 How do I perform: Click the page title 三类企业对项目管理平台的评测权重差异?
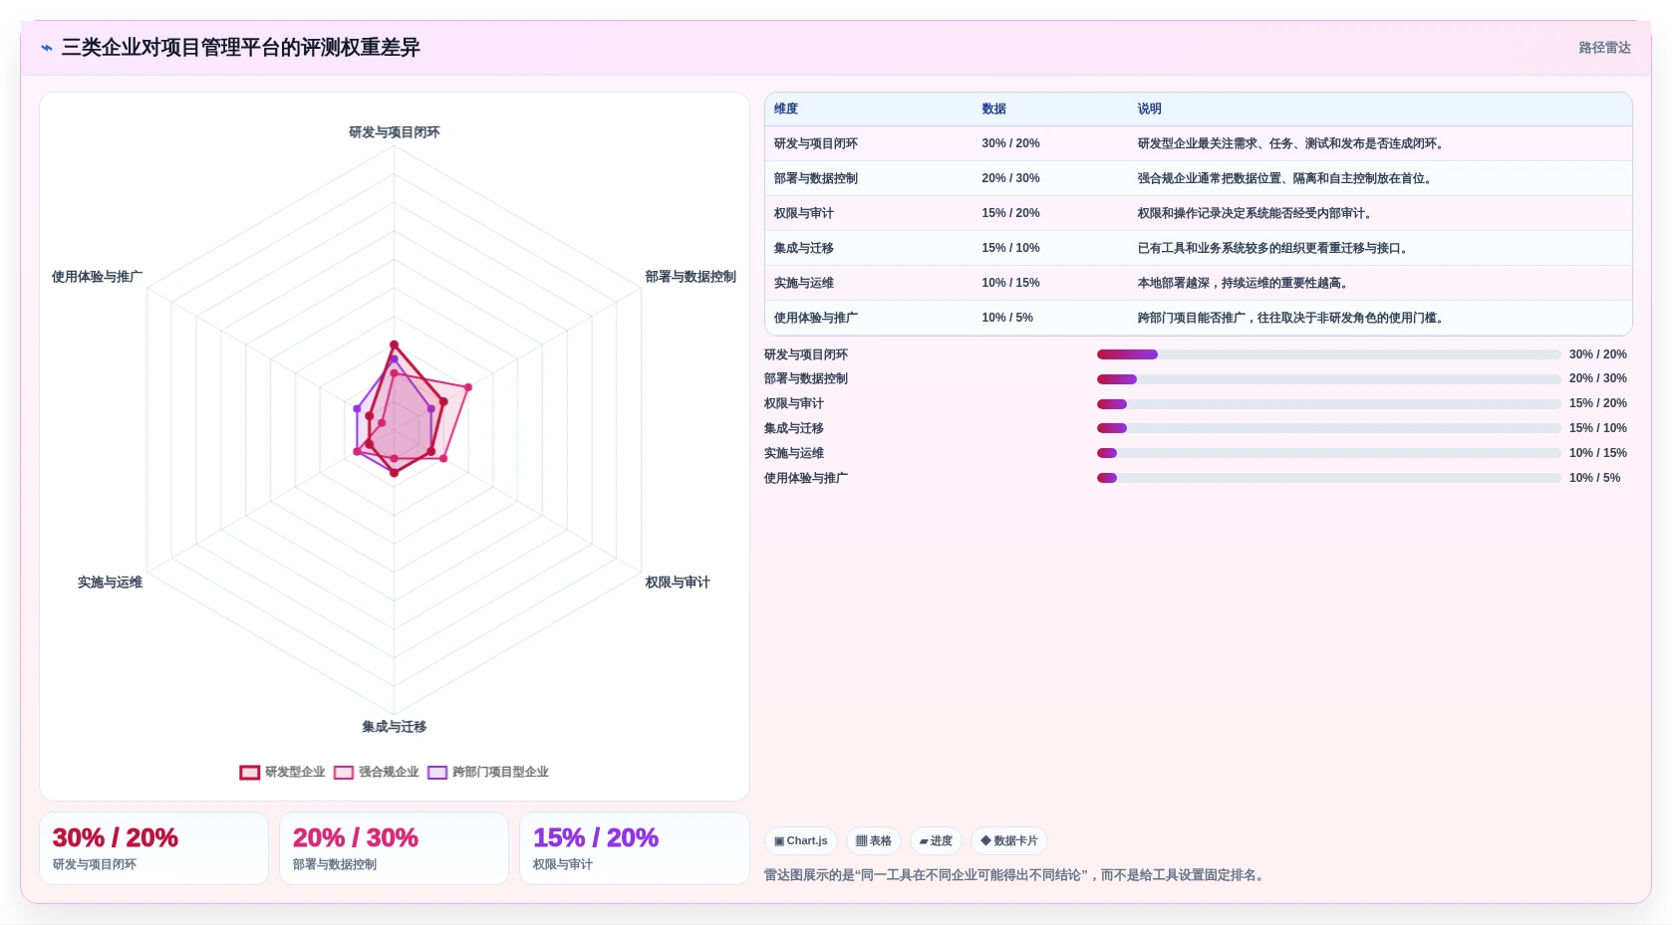pos(241,48)
